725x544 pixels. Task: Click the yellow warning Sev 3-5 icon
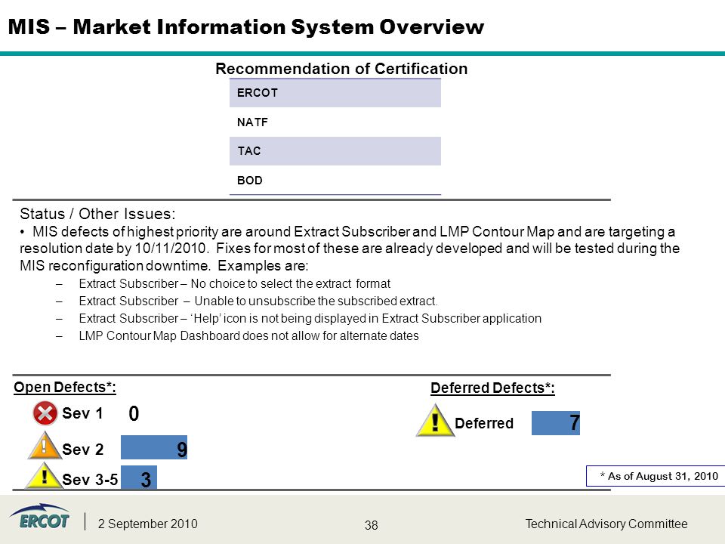tap(44, 475)
